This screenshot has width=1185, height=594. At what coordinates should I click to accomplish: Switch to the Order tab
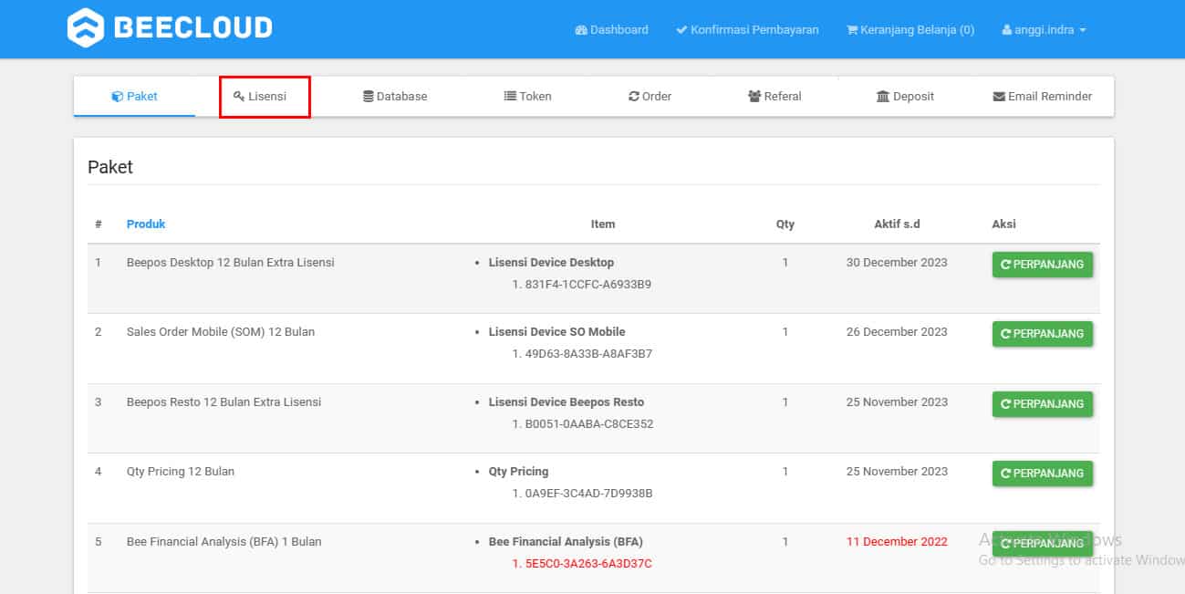point(650,96)
